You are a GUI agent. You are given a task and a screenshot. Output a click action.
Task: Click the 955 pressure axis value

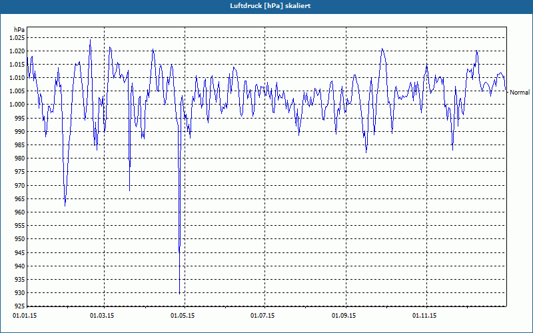point(21,226)
